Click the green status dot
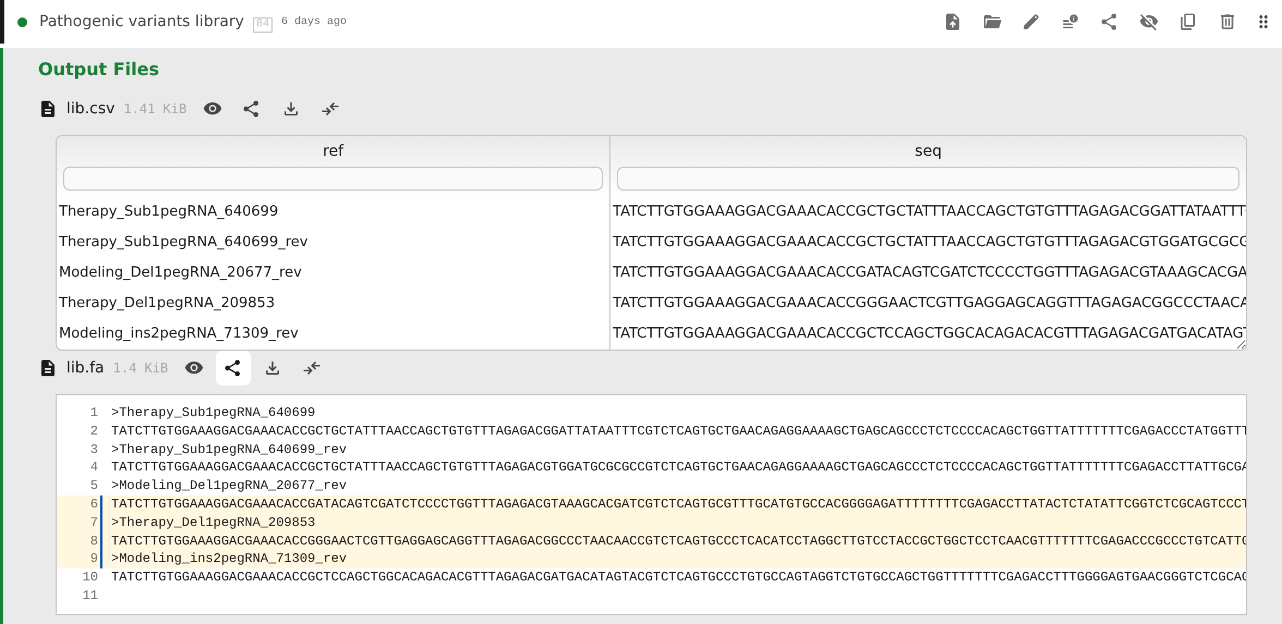This screenshot has height=624, width=1282. point(22,22)
